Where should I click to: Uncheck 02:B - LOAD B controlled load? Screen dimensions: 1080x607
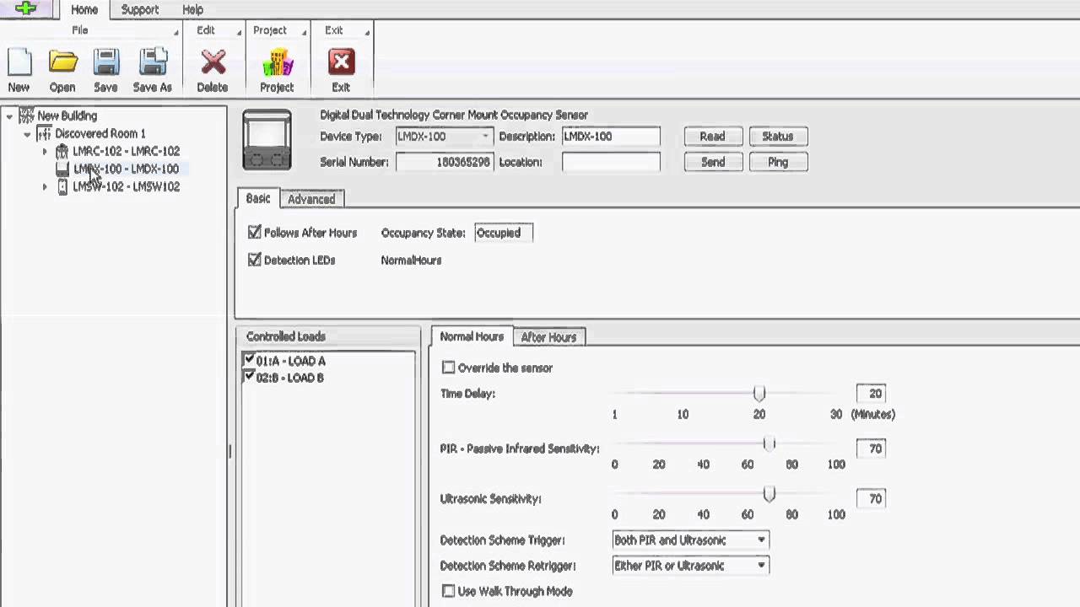[249, 377]
